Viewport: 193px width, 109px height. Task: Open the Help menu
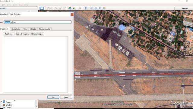click(26, 5)
